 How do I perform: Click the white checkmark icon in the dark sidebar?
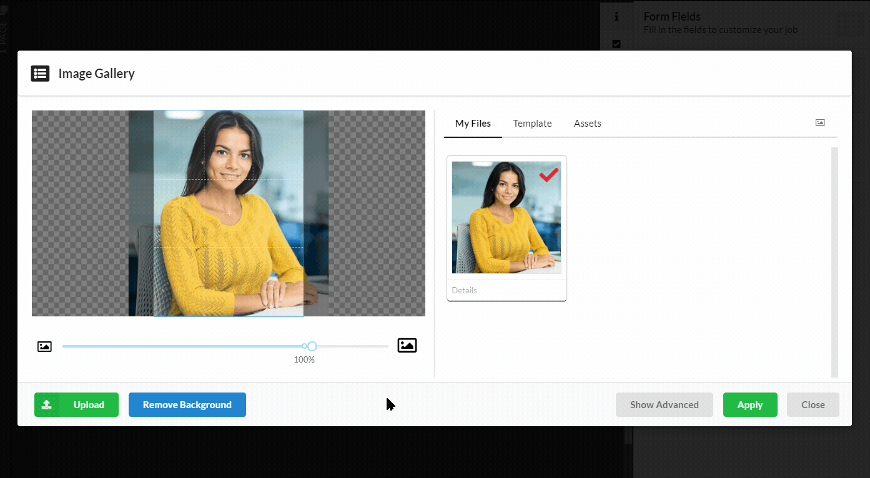pyautogui.click(x=616, y=44)
